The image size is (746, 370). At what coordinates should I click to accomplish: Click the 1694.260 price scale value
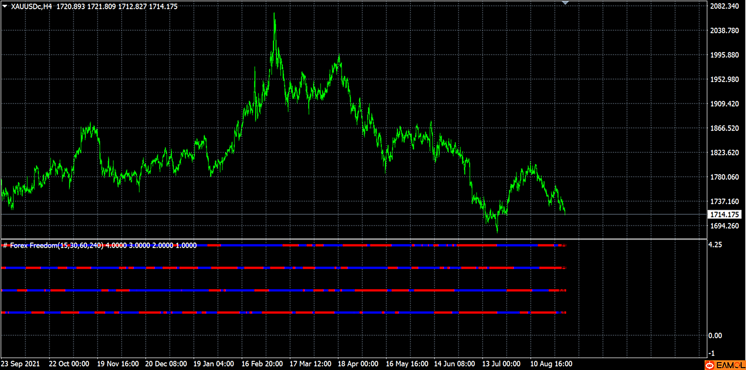click(724, 226)
